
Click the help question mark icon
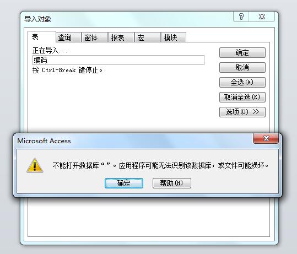(241, 17)
